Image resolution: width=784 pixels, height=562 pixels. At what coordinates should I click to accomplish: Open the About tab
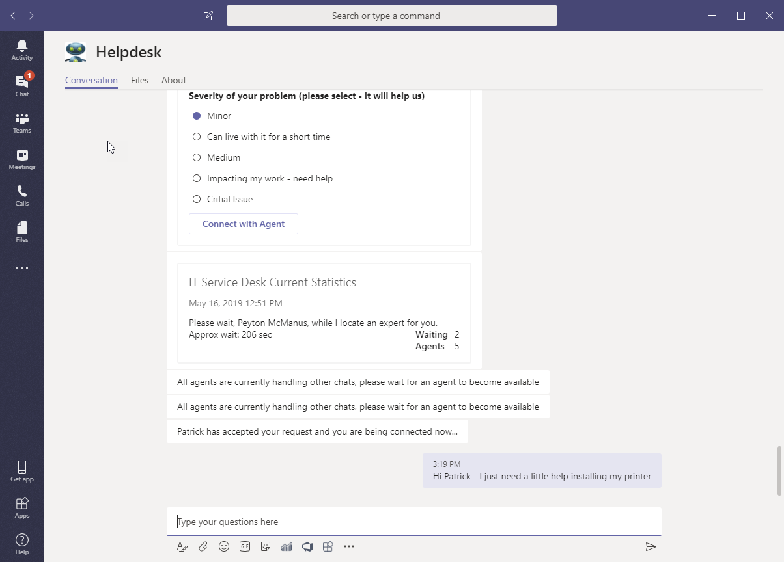(174, 80)
